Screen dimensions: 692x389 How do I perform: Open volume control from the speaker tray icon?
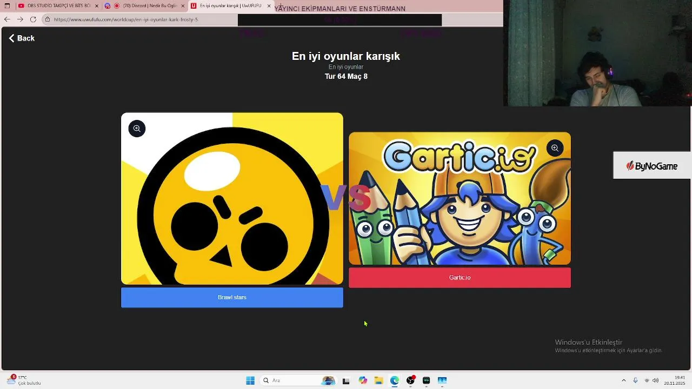pos(656,380)
